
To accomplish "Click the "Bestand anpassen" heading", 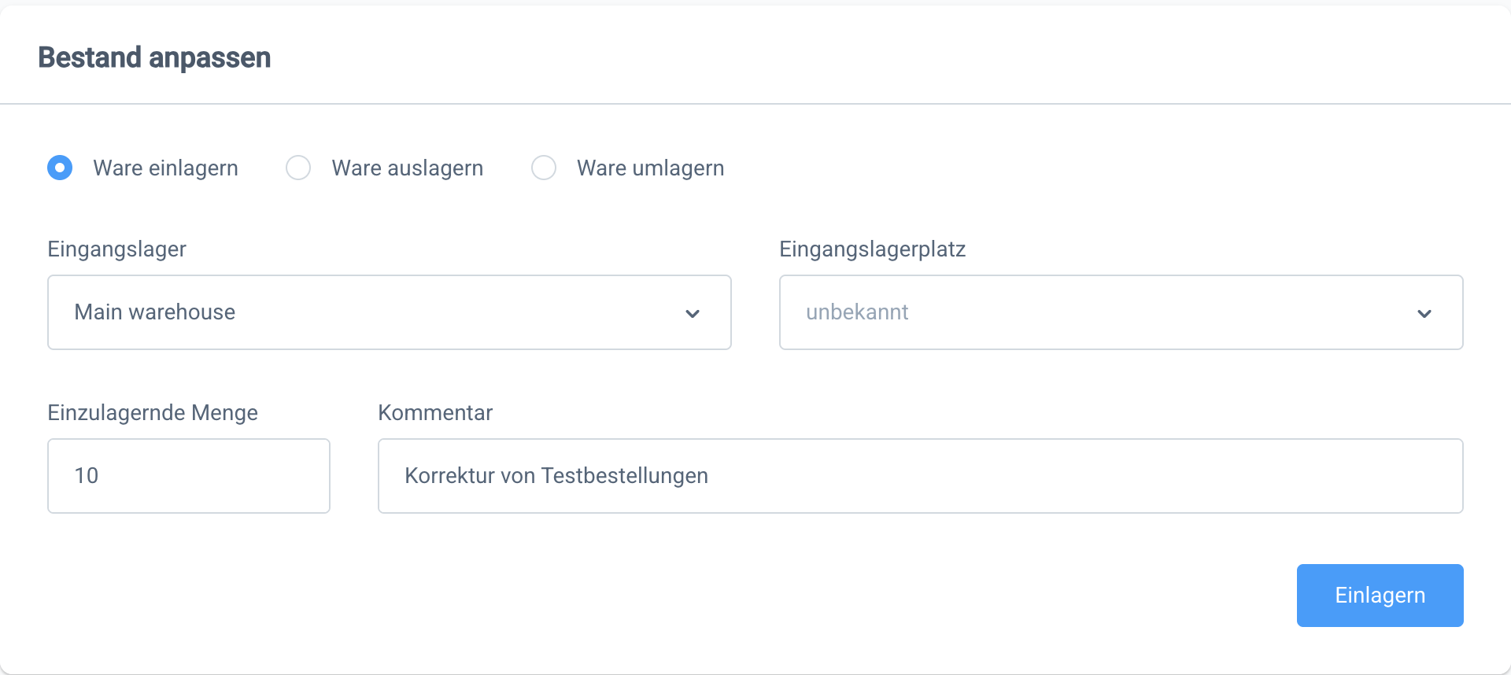I will 154,57.
